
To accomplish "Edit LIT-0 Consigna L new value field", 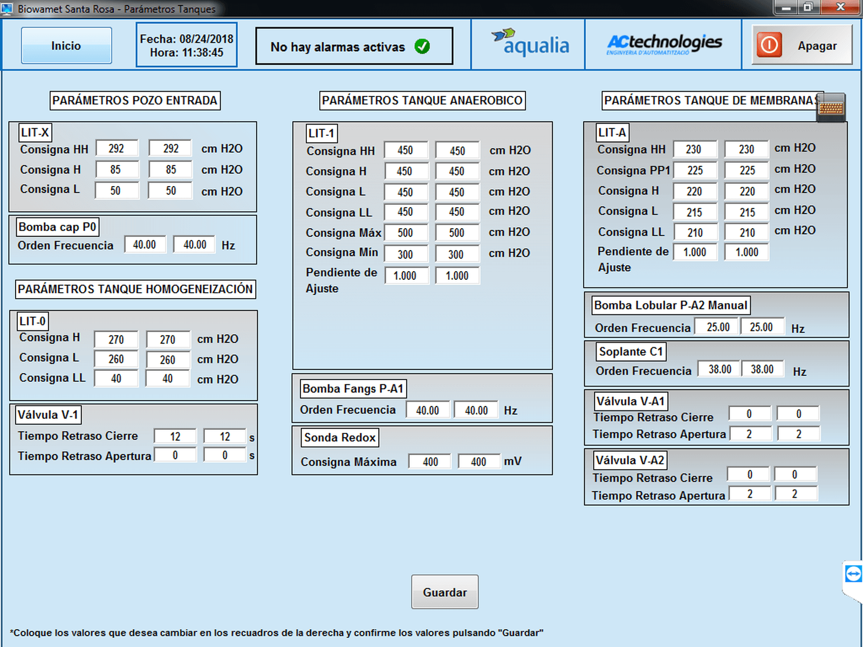I will (x=168, y=359).
